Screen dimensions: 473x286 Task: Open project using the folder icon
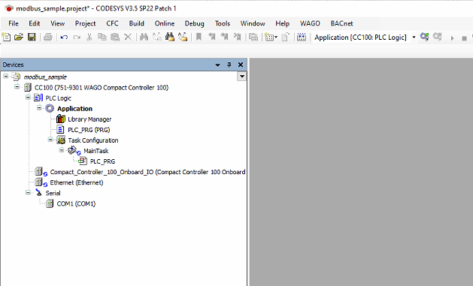point(19,37)
